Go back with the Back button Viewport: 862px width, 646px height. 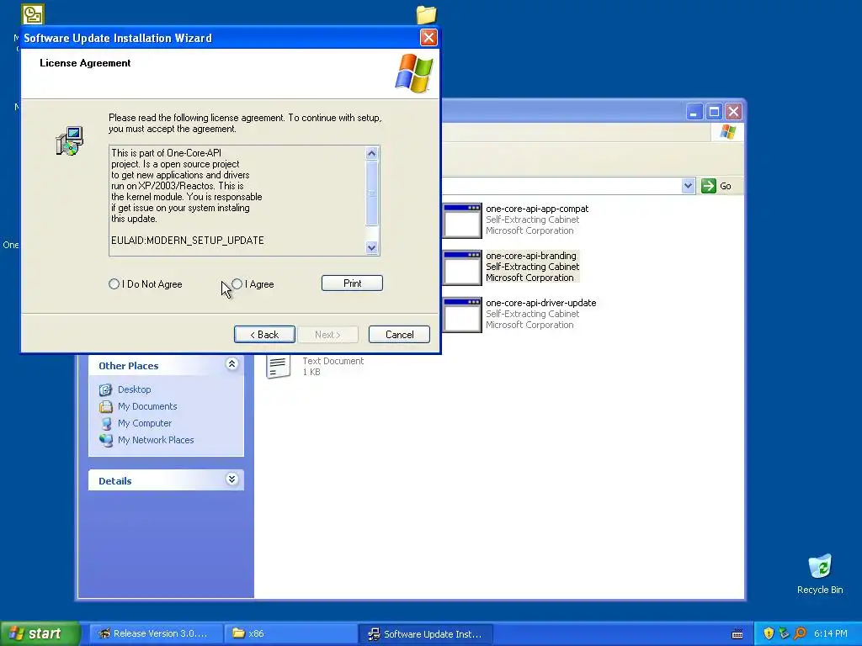click(x=264, y=335)
